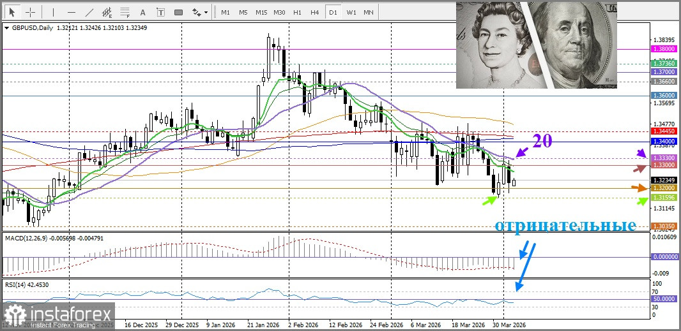Viewport: 681px width, 331px height.
Task: Switch chart to H1 timeframe
Action: tap(297, 12)
